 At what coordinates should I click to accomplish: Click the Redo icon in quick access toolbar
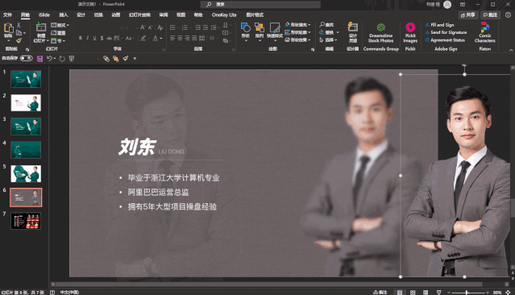(x=62, y=59)
